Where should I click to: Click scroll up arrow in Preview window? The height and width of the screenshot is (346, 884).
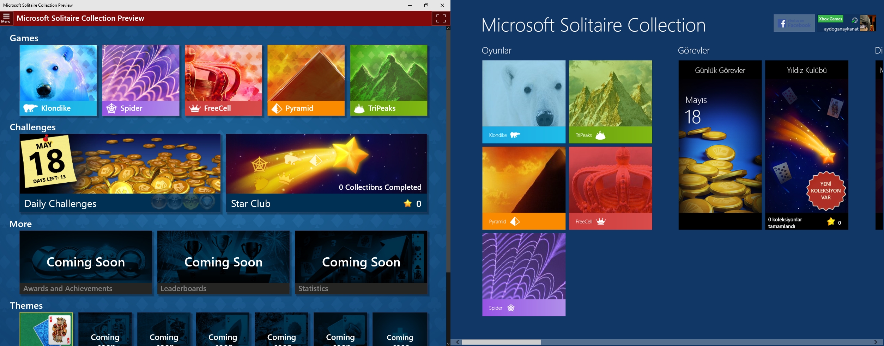click(448, 28)
